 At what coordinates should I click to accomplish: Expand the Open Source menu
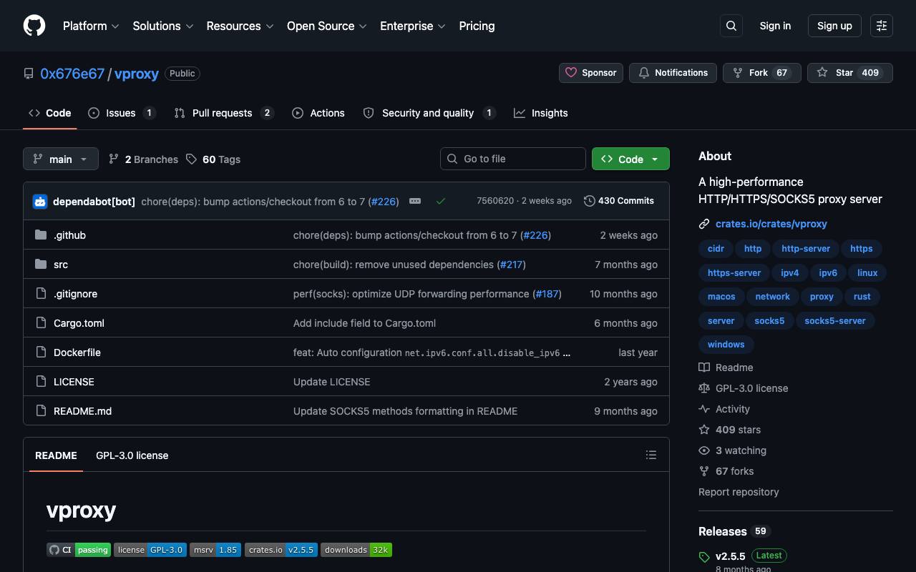[327, 26]
